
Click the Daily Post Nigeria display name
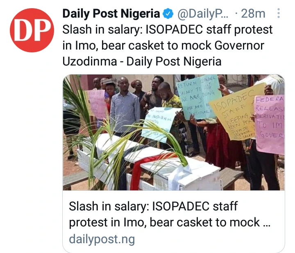coord(111,14)
